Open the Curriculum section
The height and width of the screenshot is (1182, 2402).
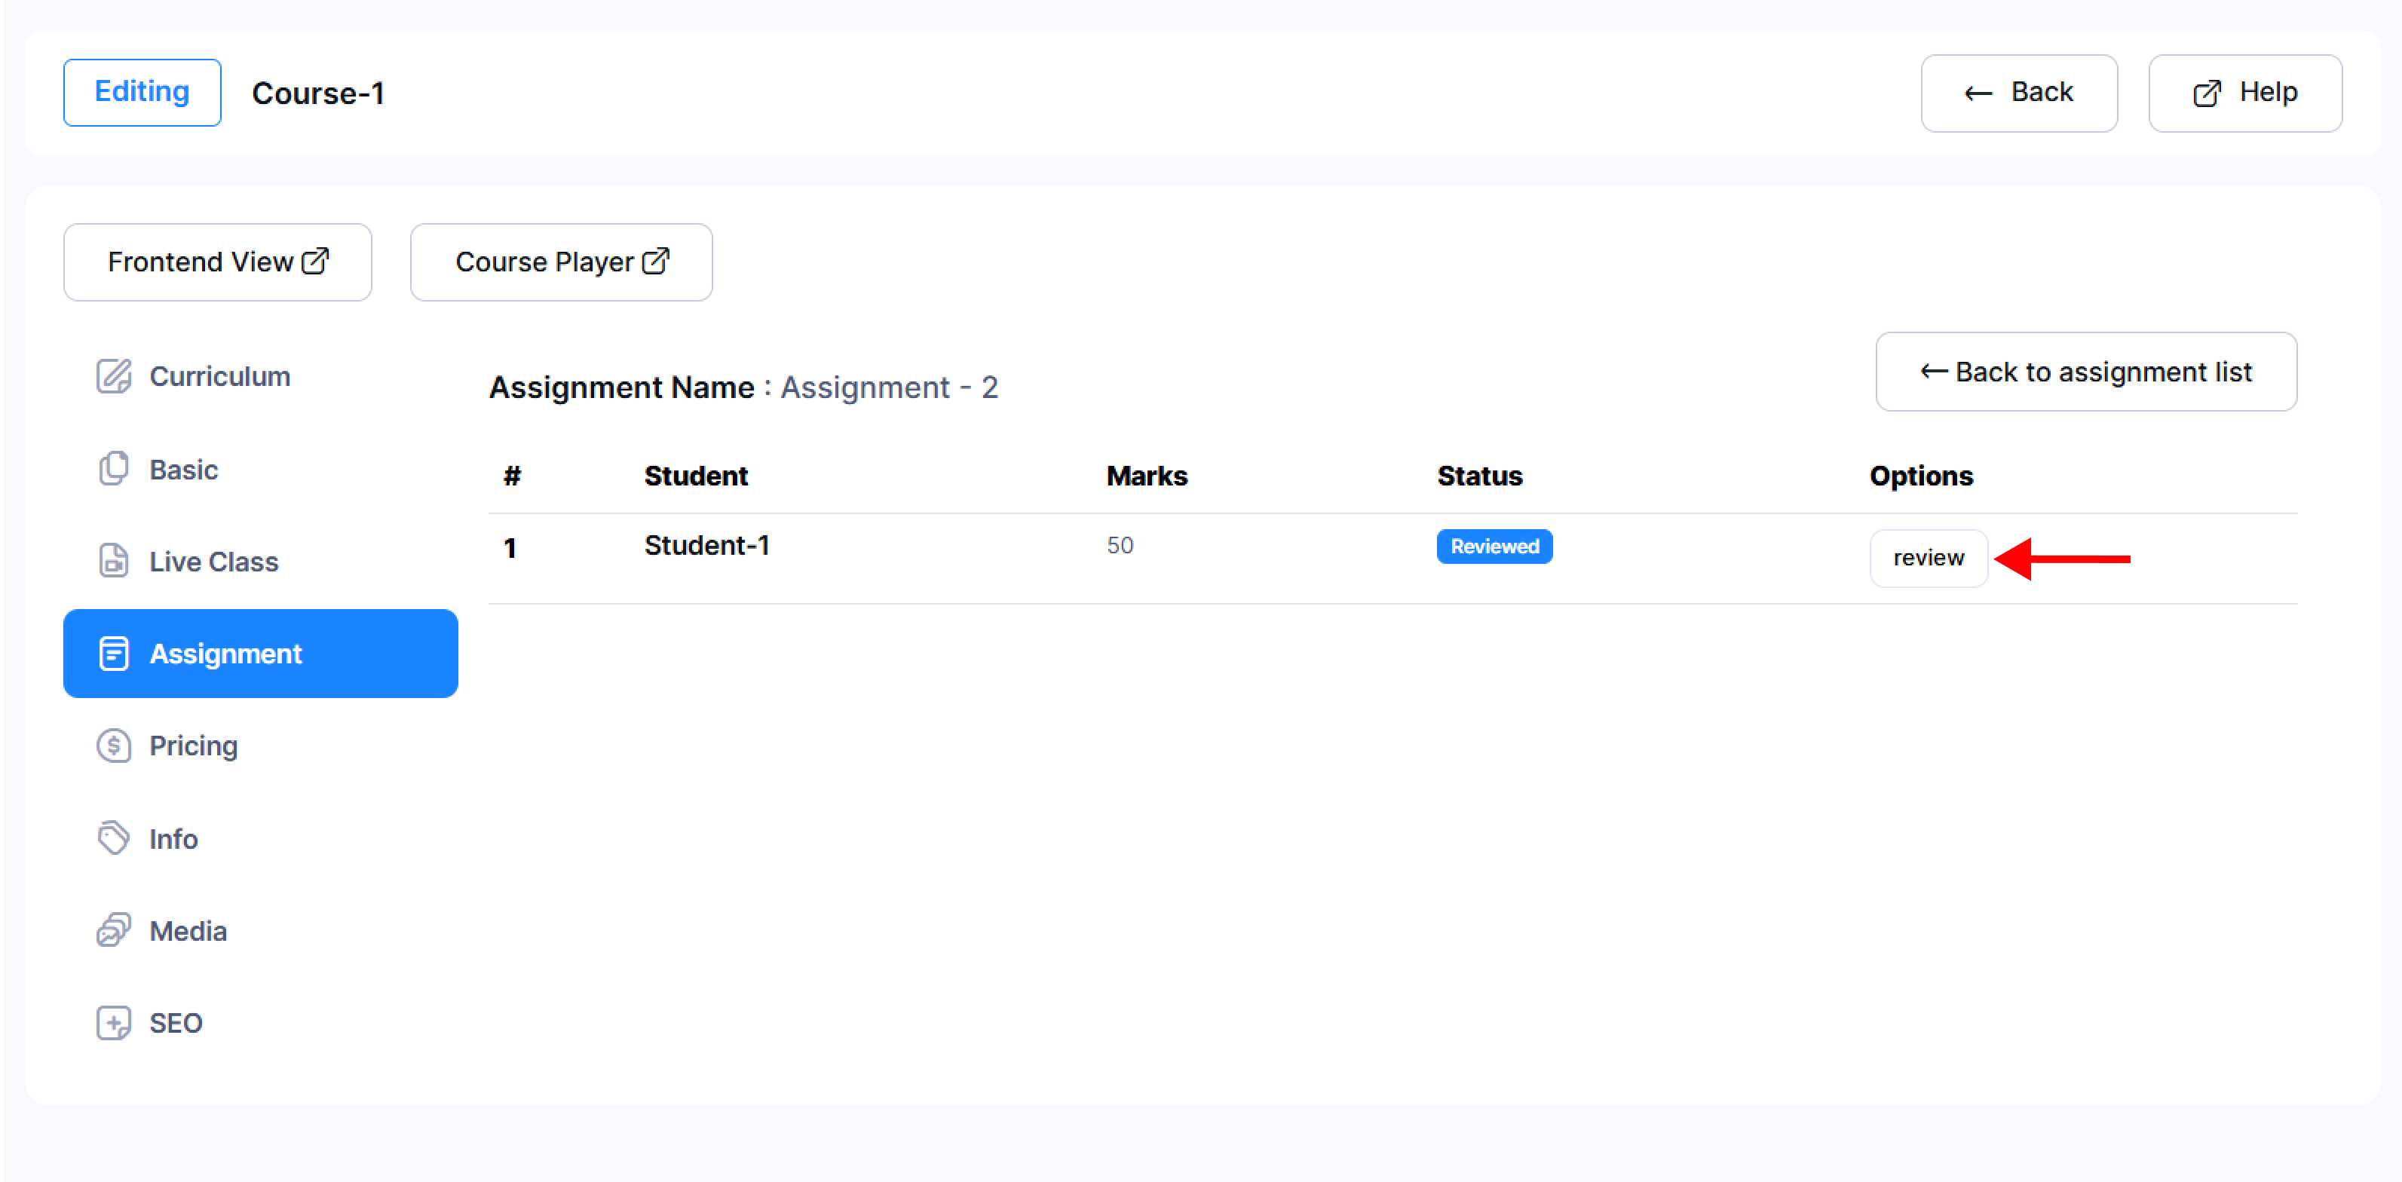click(x=220, y=377)
